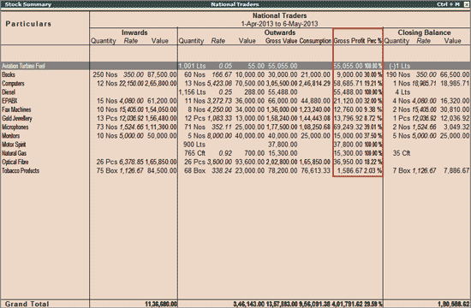Click the Gross Profit column header
The width and height of the screenshot is (471, 308).
349,40
